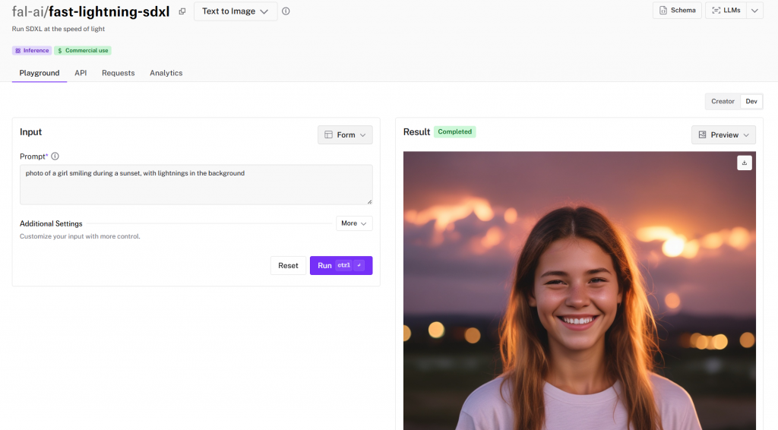This screenshot has height=430, width=778.
Task: Click the text 'Run SDXL at the speed of light'
Action: (58, 29)
